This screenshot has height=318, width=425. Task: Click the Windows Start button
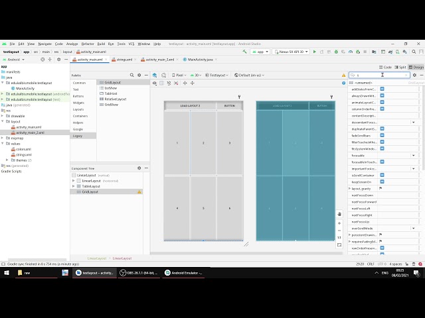[x=6, y=273]
